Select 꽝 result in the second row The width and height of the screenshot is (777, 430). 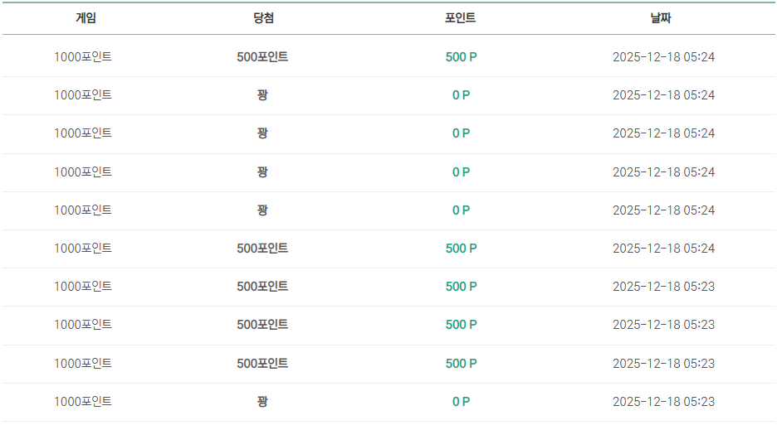click(x=262, y=95)
